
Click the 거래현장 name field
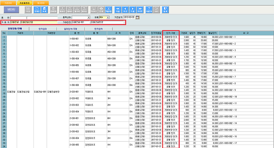tap(107, 22)
